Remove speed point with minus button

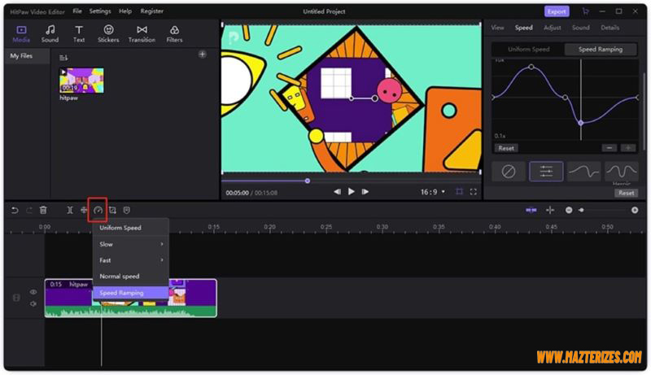tap(609, 148)
